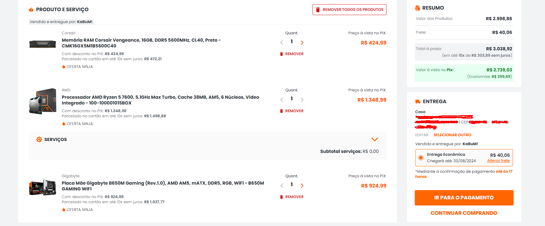Image resolution: width=545 pixels, height=226 pixels.
Task: Proceed with Ir Para o Pagamento
Action: tap(464, 198)
